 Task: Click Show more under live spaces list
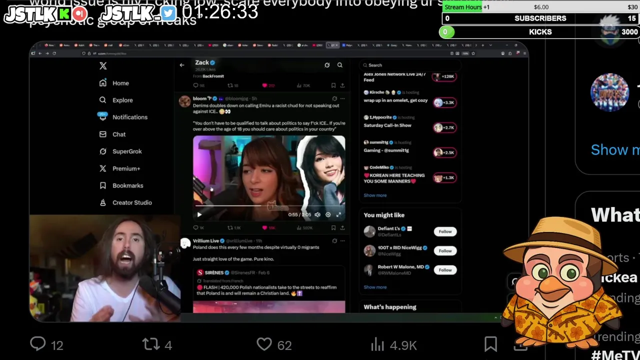click(375, 195)
